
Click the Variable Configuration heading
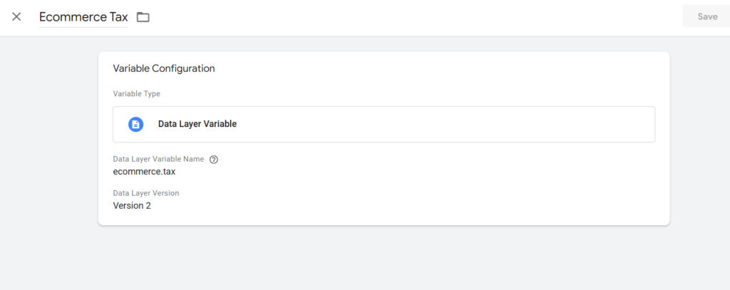coord(164,68)
